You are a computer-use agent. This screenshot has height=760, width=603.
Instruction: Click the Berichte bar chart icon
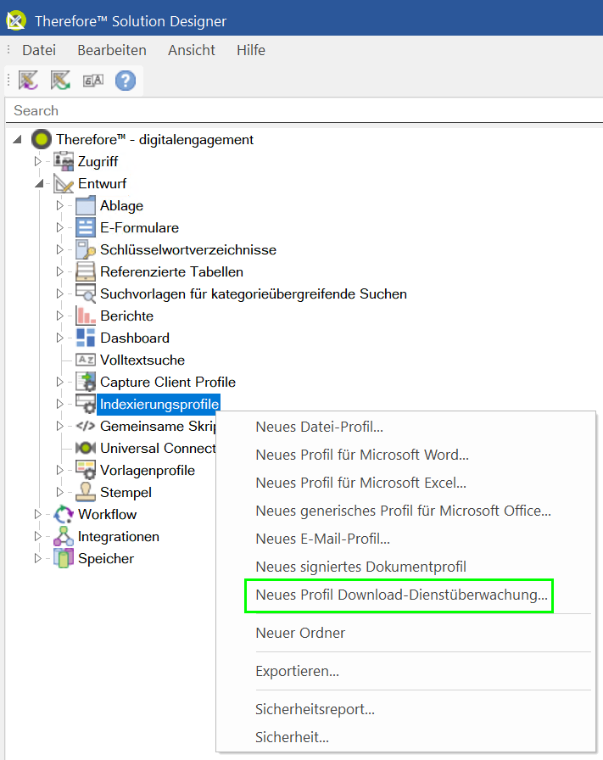[86, 316]
